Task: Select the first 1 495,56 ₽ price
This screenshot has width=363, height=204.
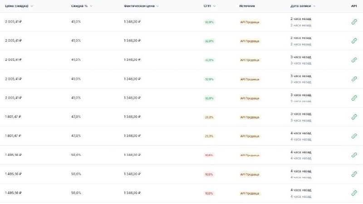Action: pyautogui.click(x=14, y=155)
